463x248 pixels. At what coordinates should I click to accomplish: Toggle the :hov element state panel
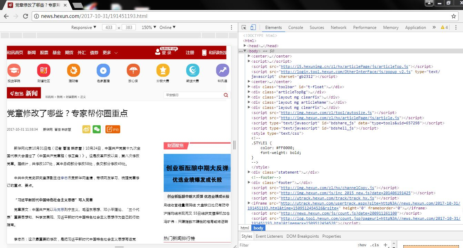tap(362, 245)
